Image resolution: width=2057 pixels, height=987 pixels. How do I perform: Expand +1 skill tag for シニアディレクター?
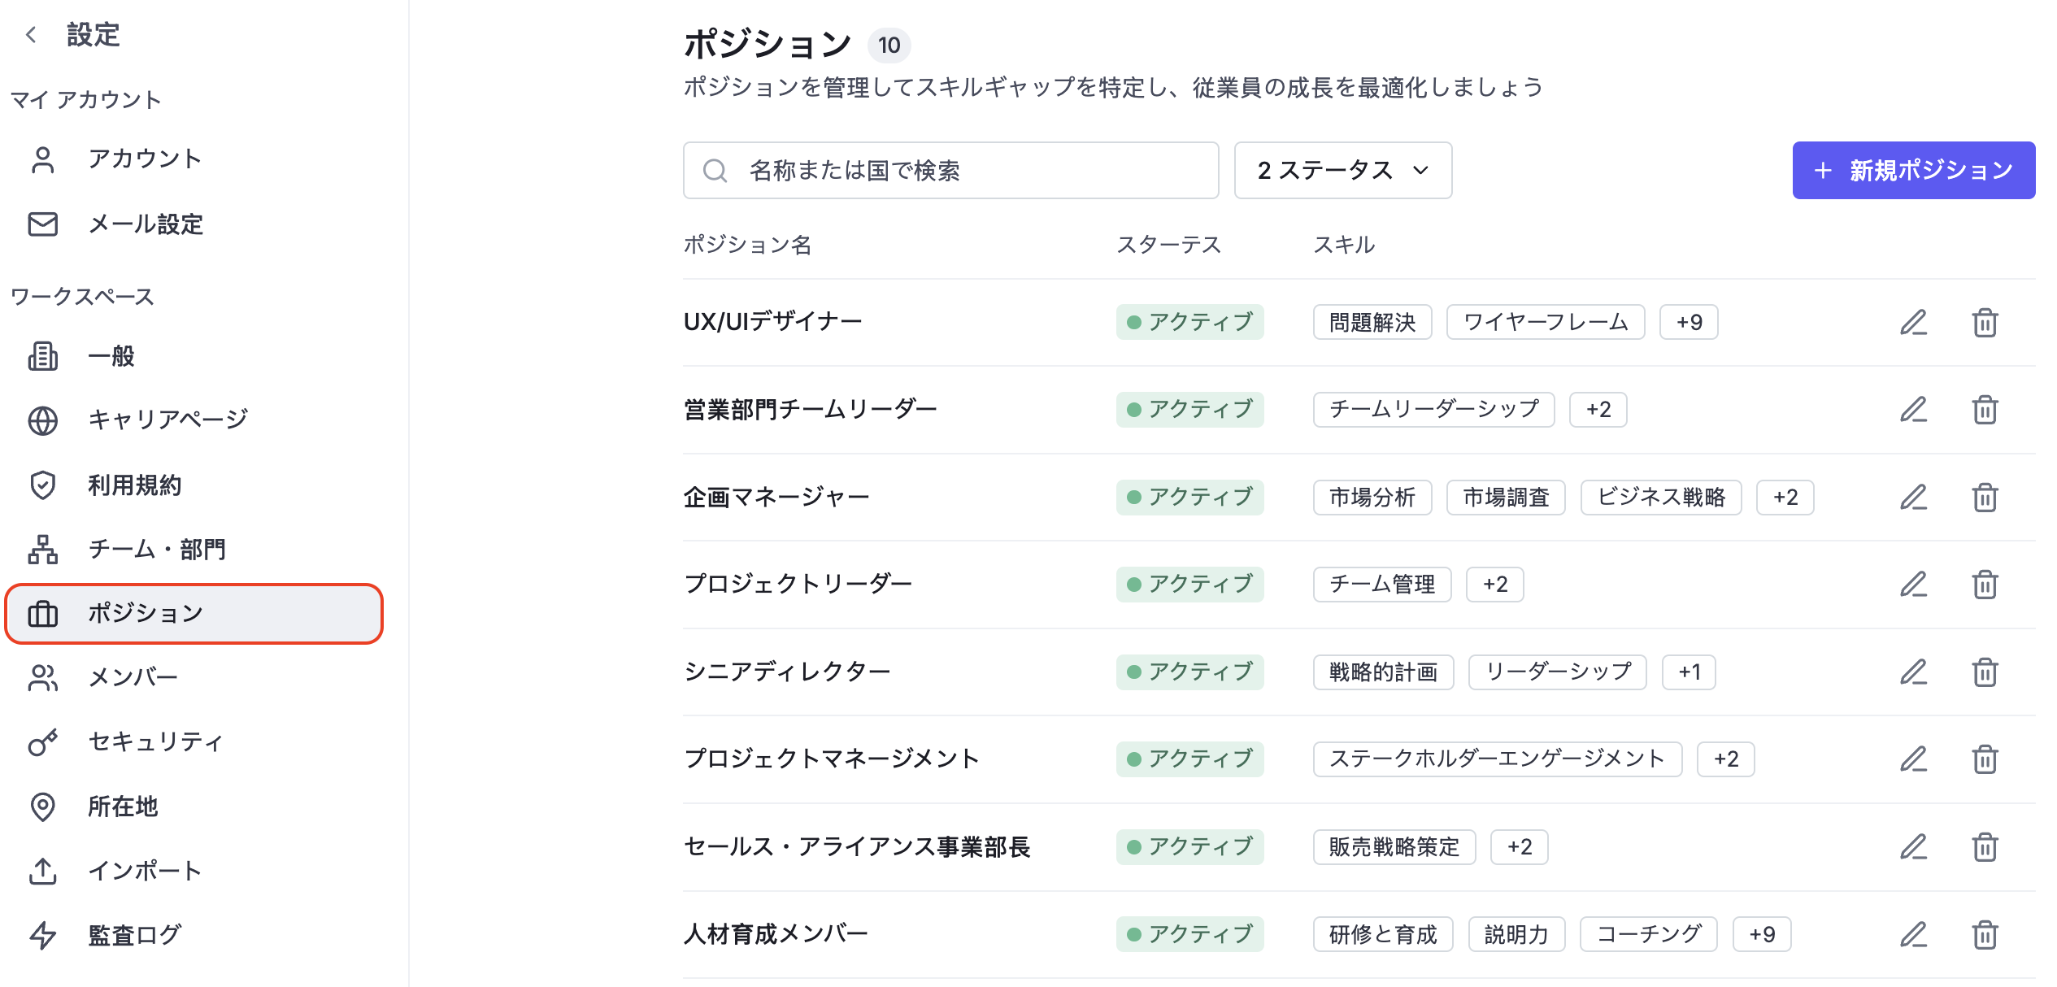pos(1689,672)
